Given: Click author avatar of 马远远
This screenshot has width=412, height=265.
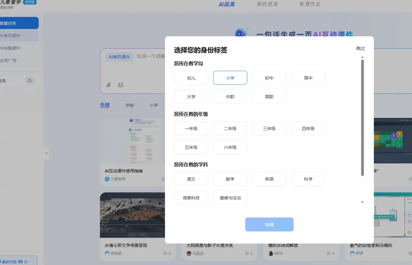Looking at the screenshot, I should coord(189,253).
